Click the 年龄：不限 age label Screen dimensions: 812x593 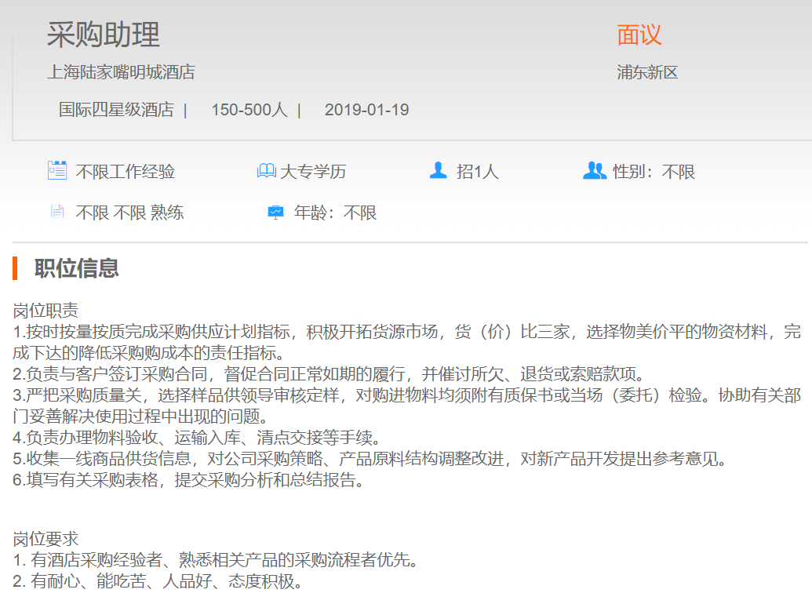coord(335,213)
